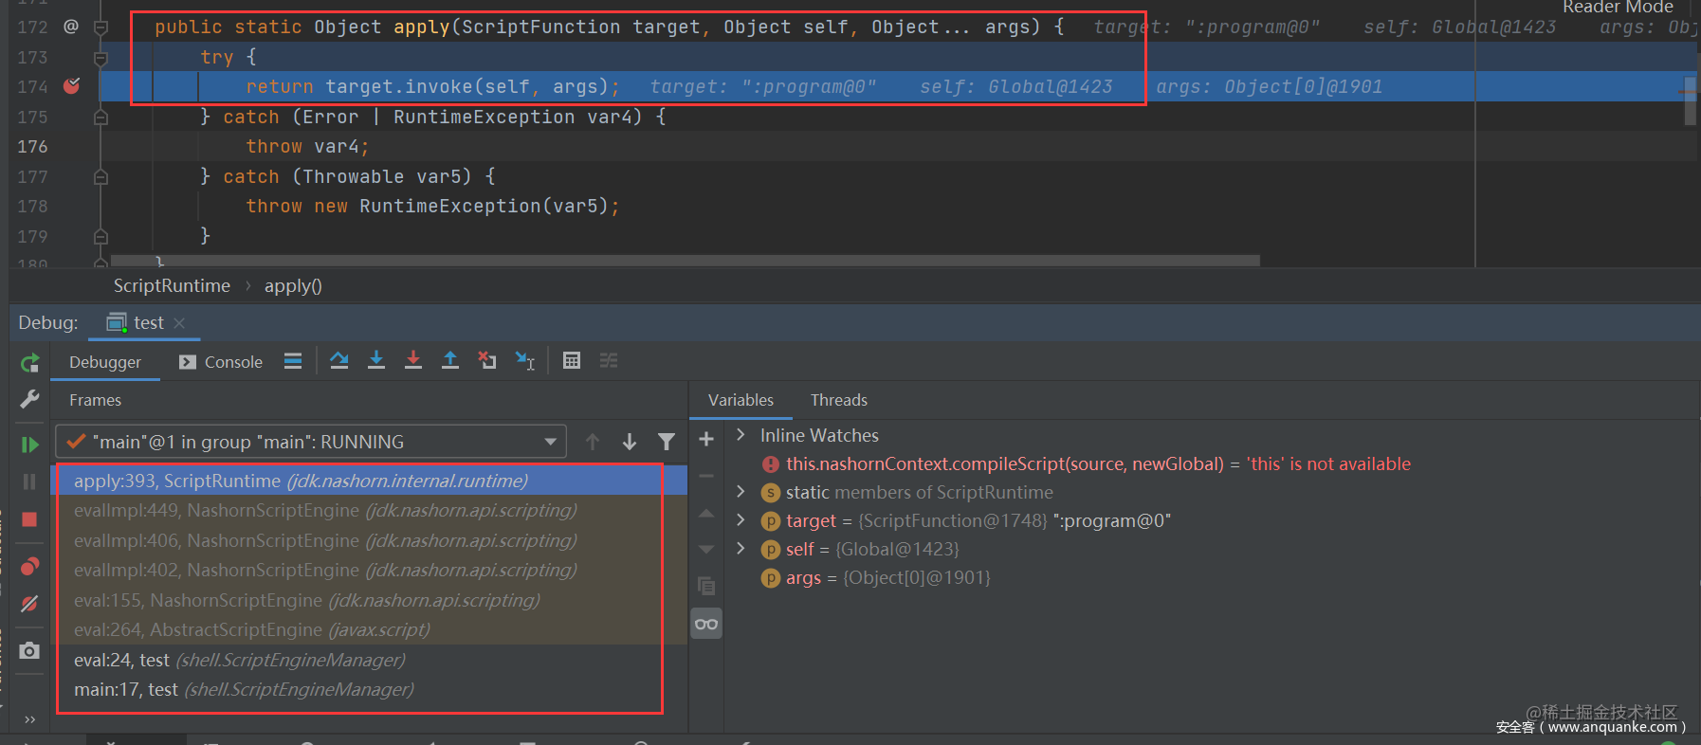Click the apply() breadcrumb

[293, 285]
